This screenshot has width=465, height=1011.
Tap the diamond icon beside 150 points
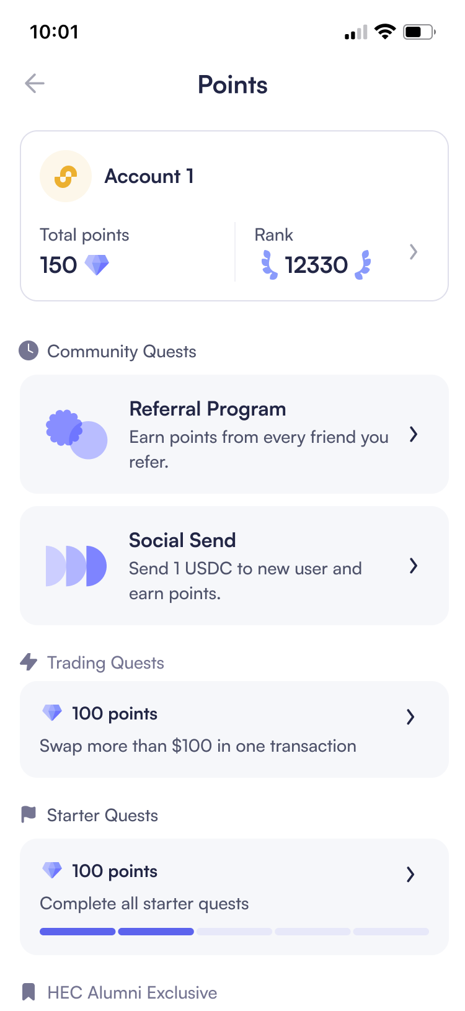97,265
